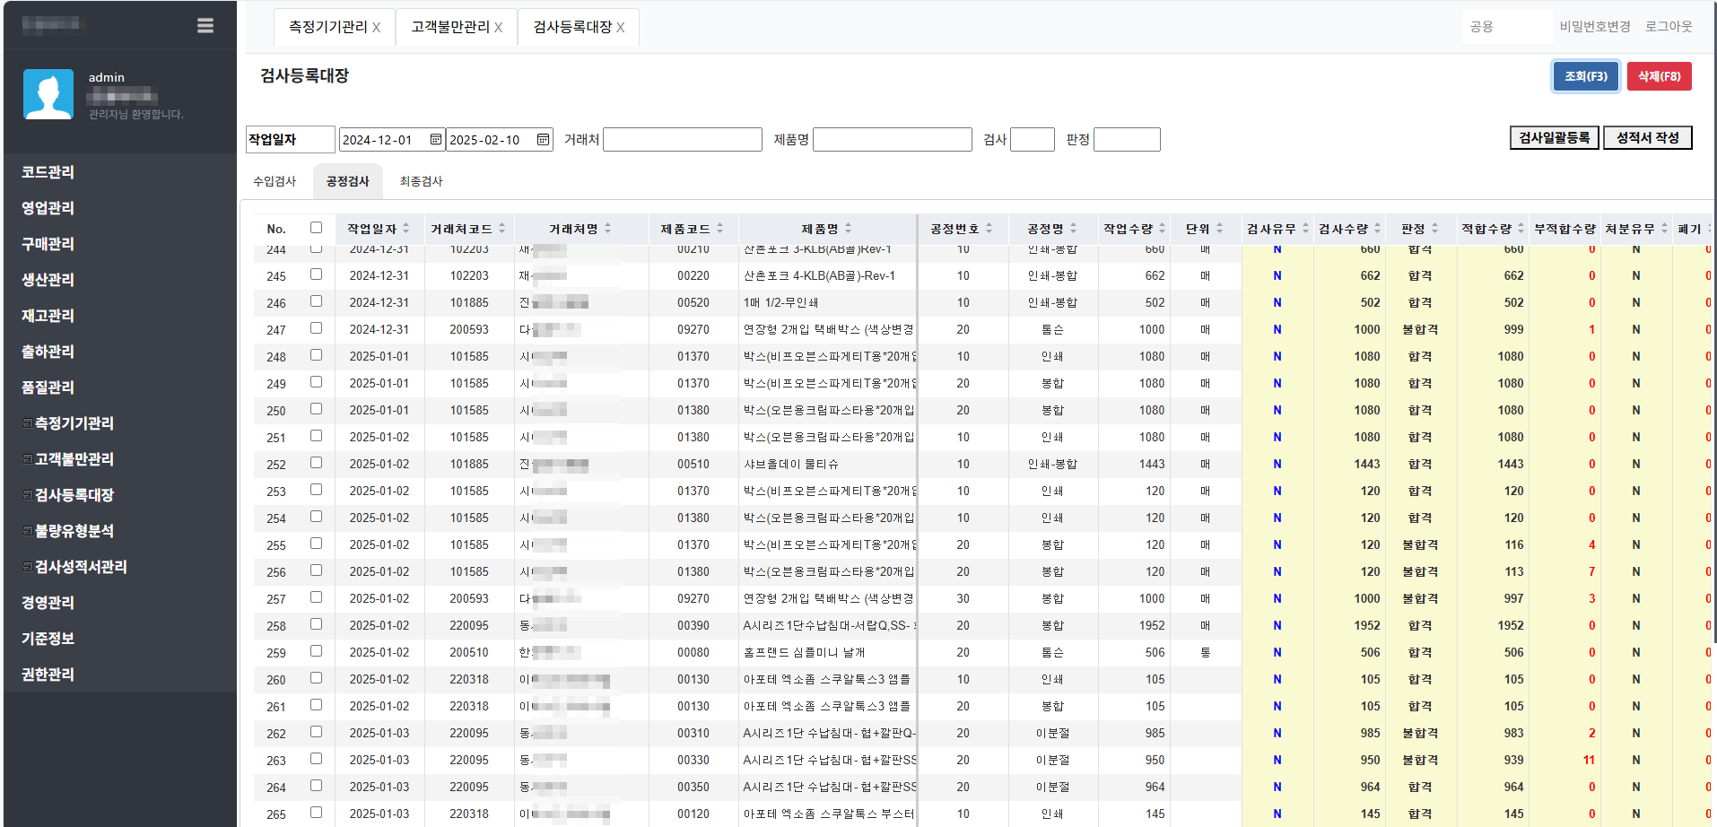Sort by 공정명 column arrows

1073,229
